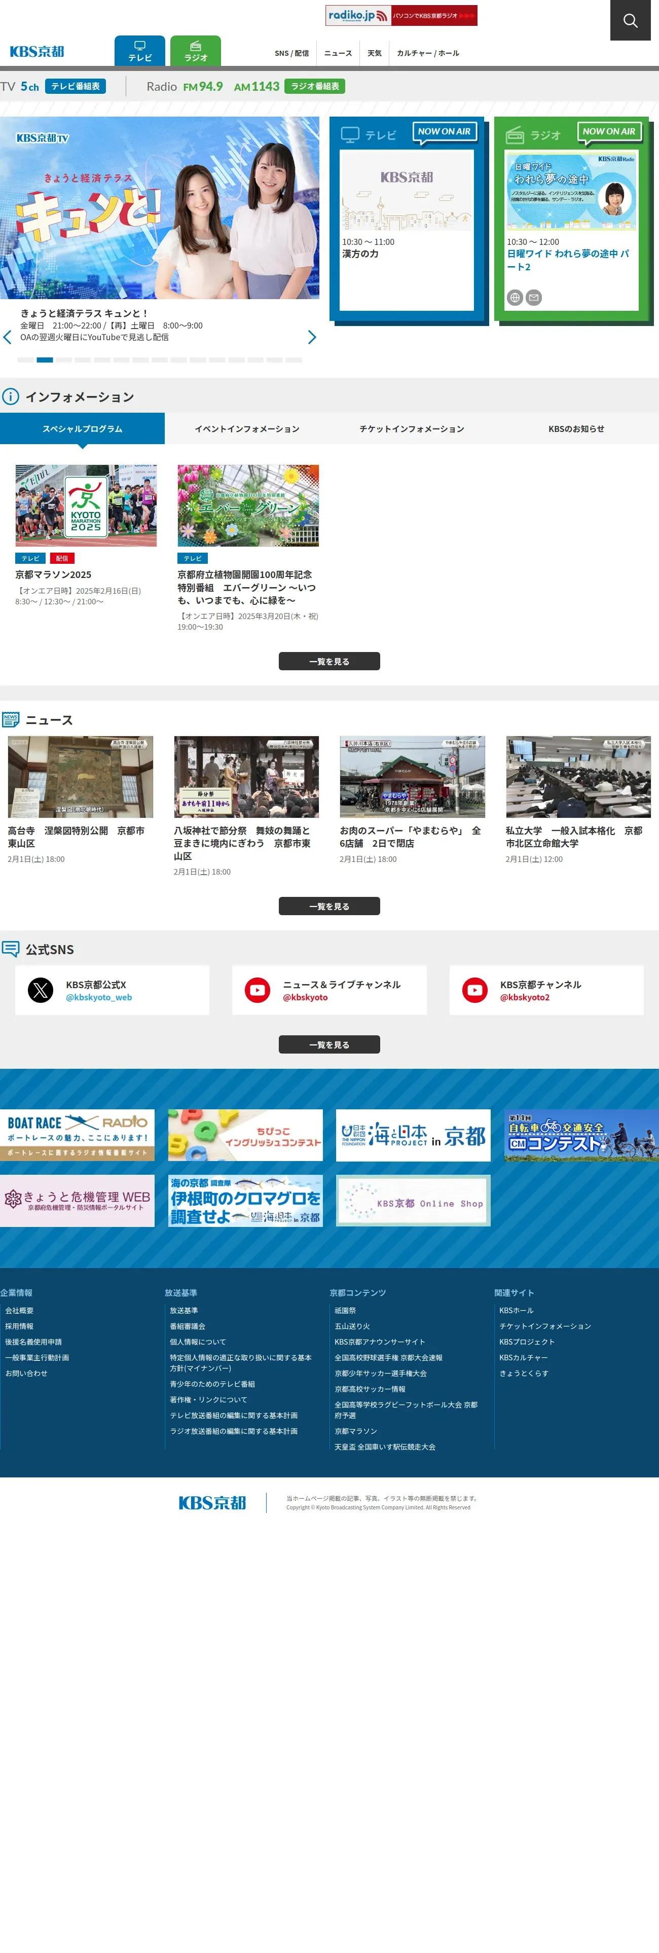This screenshot has width=659, height=1953.
Task: Open footer link きょうとくらす
Action: coord(524,1373)
